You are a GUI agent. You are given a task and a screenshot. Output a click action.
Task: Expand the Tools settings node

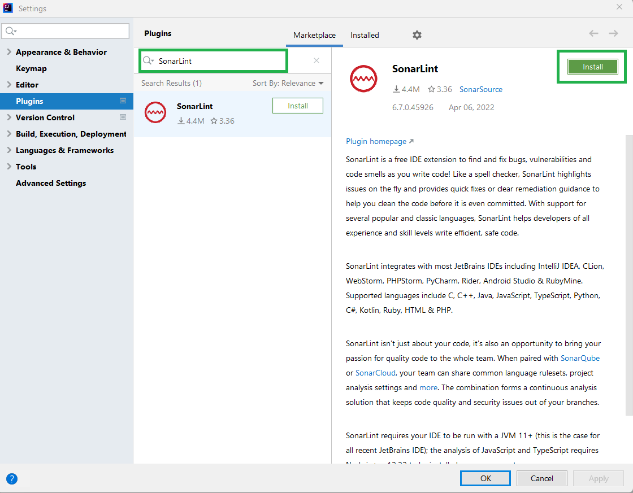click(x=9, y=166)
